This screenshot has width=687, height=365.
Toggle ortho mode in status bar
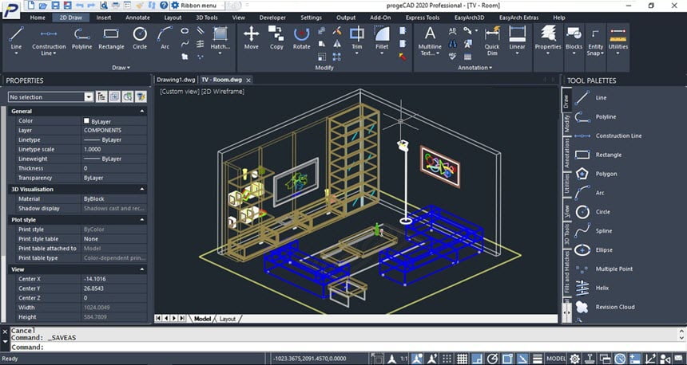477,359
